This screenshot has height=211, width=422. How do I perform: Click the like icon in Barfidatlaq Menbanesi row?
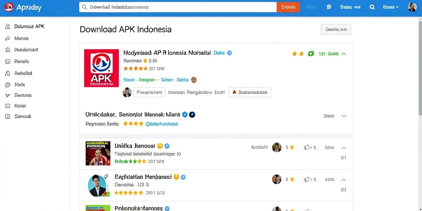306,179
